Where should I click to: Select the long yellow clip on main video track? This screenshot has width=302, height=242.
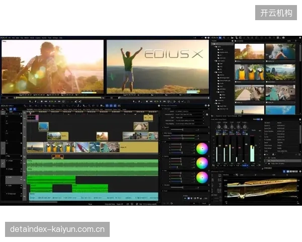coord(139,147)
